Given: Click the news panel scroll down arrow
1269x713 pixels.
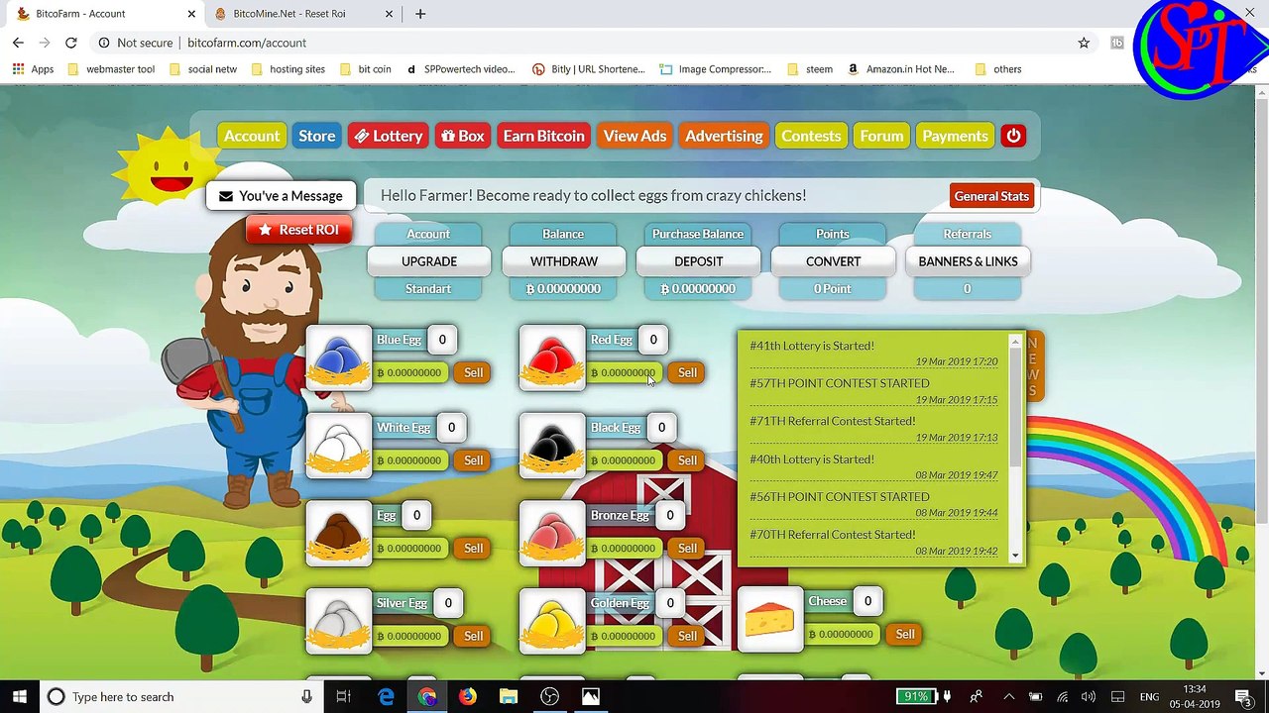Looking at the screenshot, I should pyautogui.click(x=1015, y=556).
